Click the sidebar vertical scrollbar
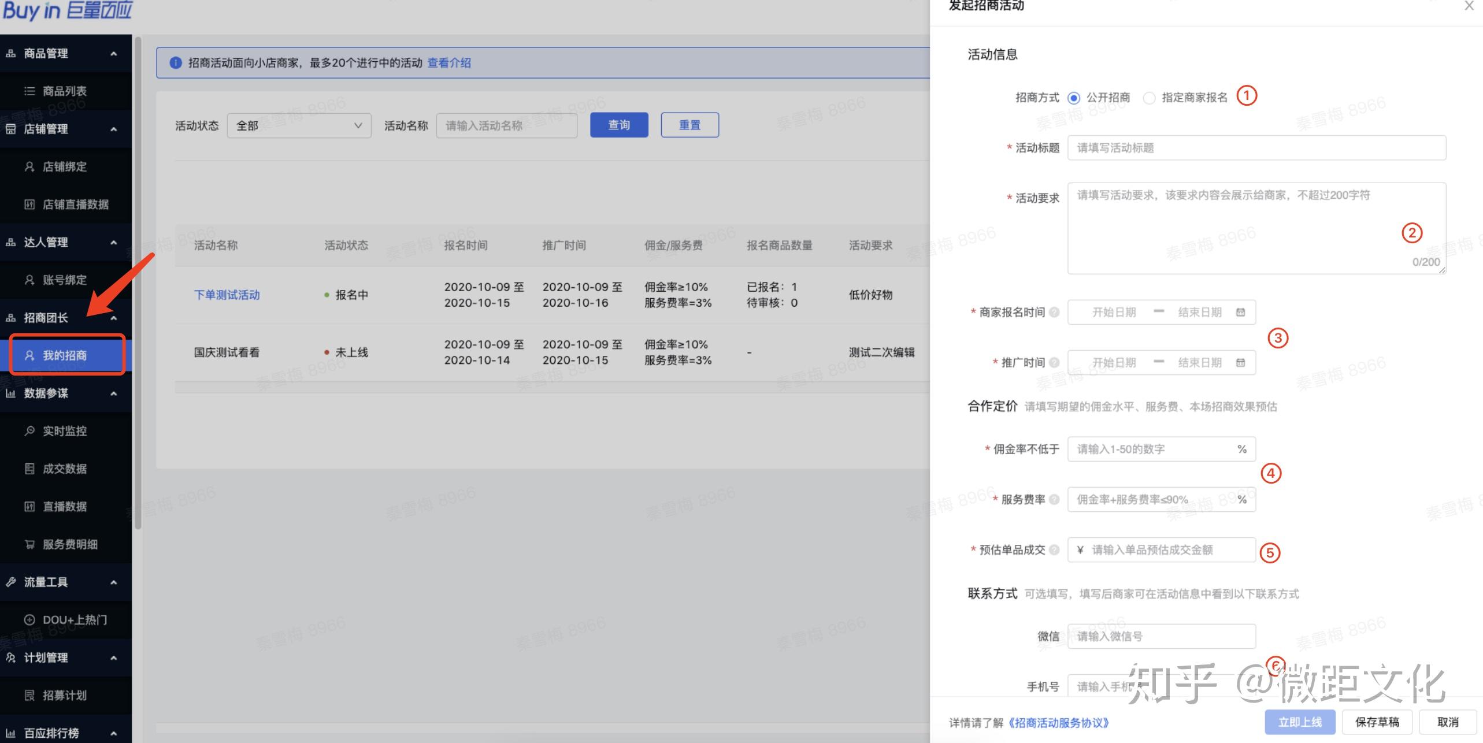Viewport: 1483px width, 743px height. (x=138, y=283)
